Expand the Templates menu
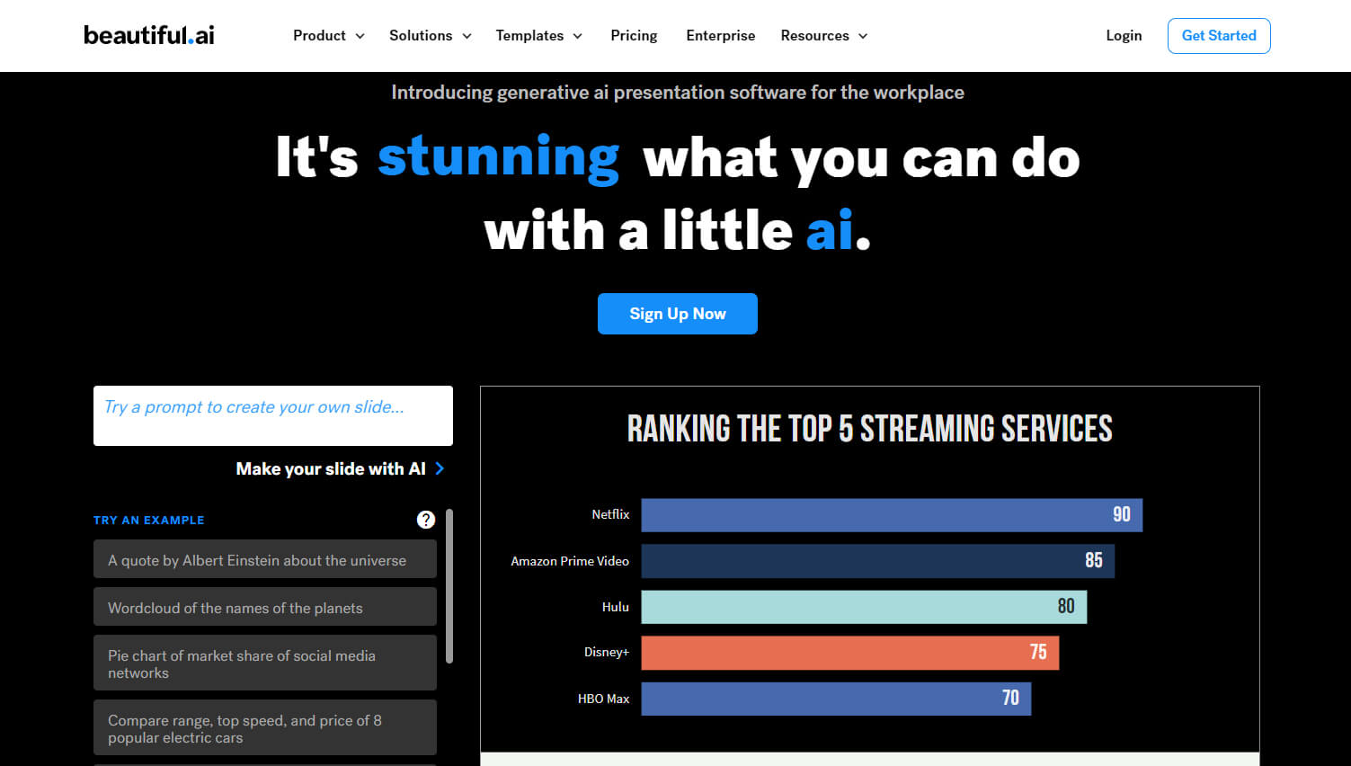Image resolution: width=1351 pixels, height=766 pixels. pyautogui.click(x=538, y=36)
